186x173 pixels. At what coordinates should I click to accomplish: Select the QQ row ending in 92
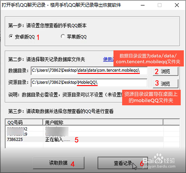(x=84, y=129)
